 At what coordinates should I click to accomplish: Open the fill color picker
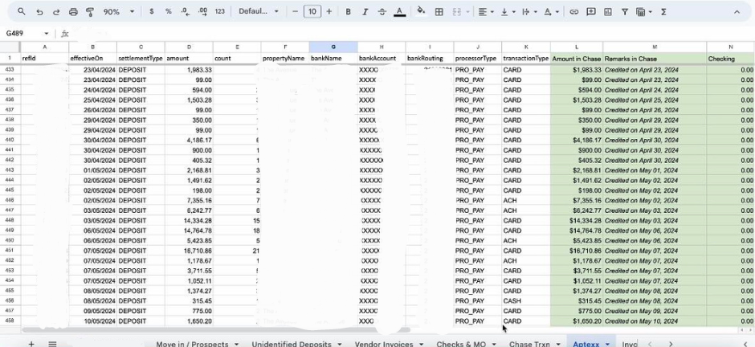click(x=421, y=11)
